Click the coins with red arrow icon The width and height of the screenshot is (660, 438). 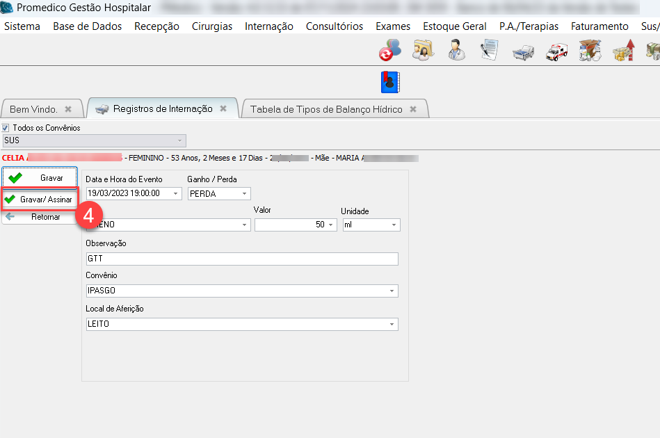(x=623, y=51)
